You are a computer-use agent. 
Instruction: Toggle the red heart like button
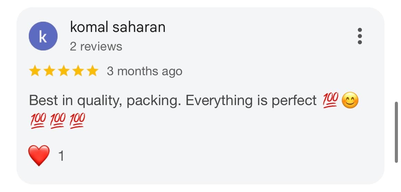[x=39, y=156]
